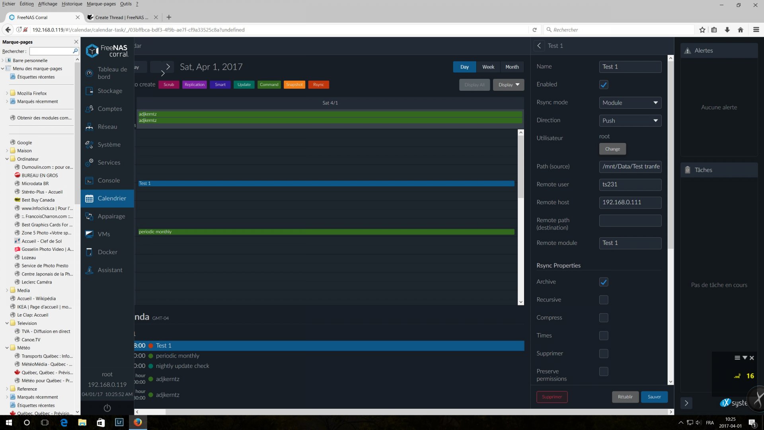Image resolution: width=764 pixels, height=430 pixels.
Task: Select the Calendrier calendar icon
Action: tap(90, 198)
